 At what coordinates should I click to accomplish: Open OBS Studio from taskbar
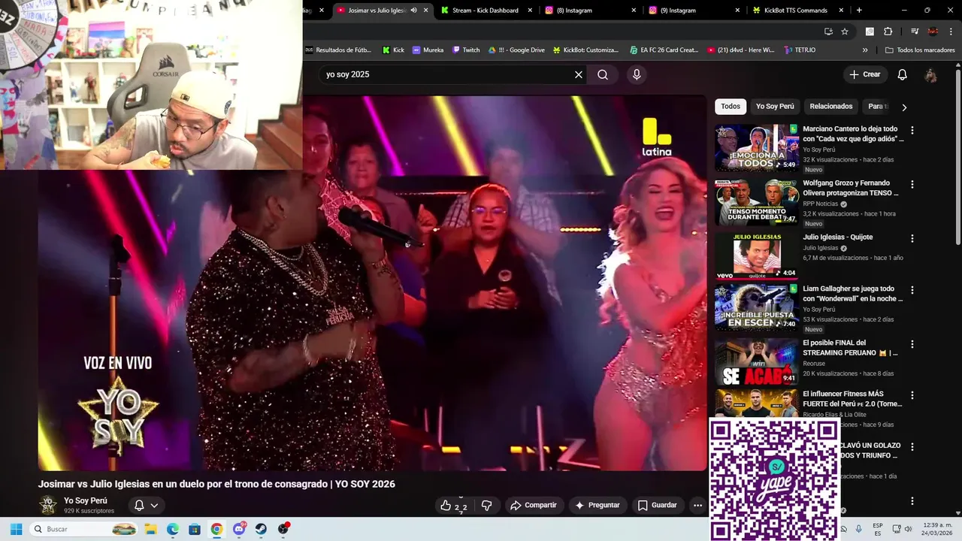tap(283, 529)
